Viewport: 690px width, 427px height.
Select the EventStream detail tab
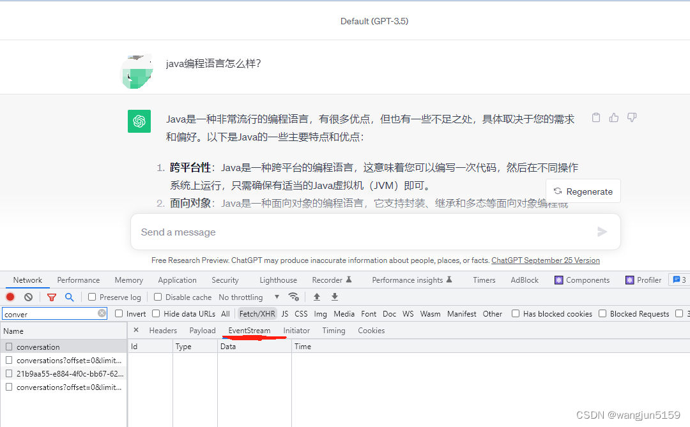pos(249,330)
